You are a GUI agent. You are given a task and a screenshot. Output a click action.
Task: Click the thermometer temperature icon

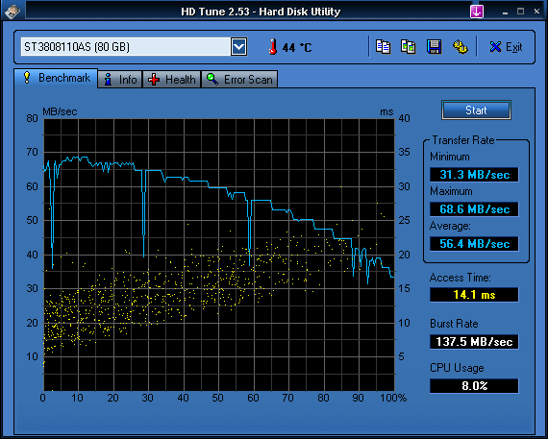coord(273,46)
